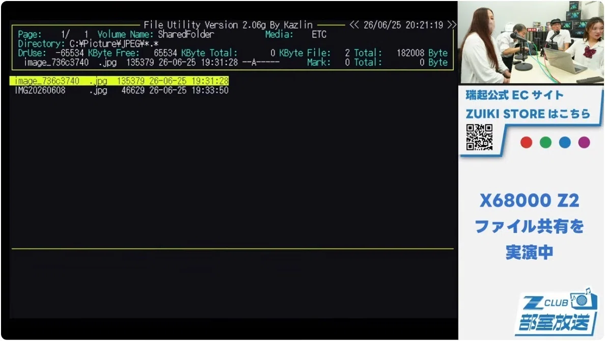The width and height of the screenshot is (605, 341).
Task: Click the green dot in ZUIKI banner
Action: tap(545, 143)
